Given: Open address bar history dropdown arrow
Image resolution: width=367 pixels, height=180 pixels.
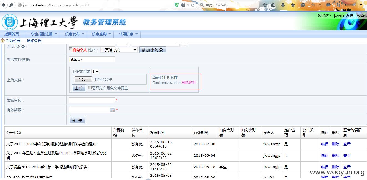Looking at the screenshot, I should point(188,5).
